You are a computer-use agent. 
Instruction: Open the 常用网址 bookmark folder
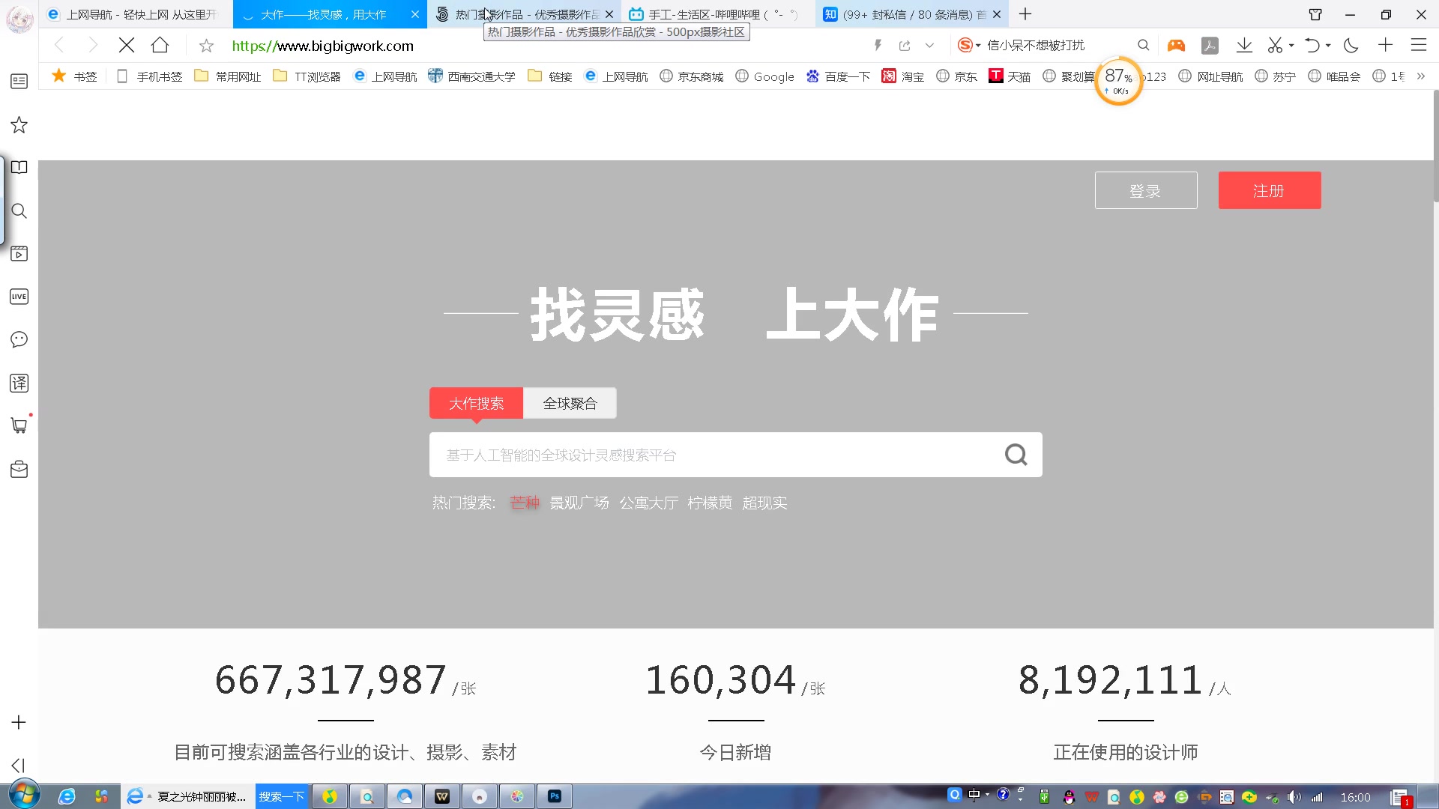228,76
